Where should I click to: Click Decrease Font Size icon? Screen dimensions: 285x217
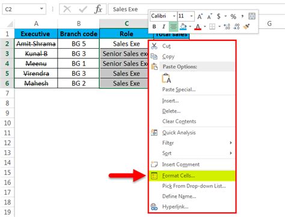click(209, 16)
